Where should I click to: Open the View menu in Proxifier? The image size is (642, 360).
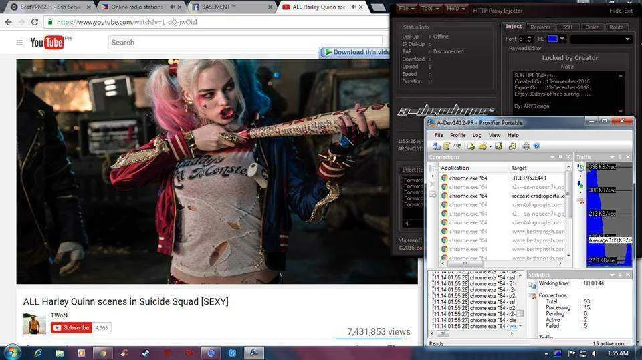(494, 135)
